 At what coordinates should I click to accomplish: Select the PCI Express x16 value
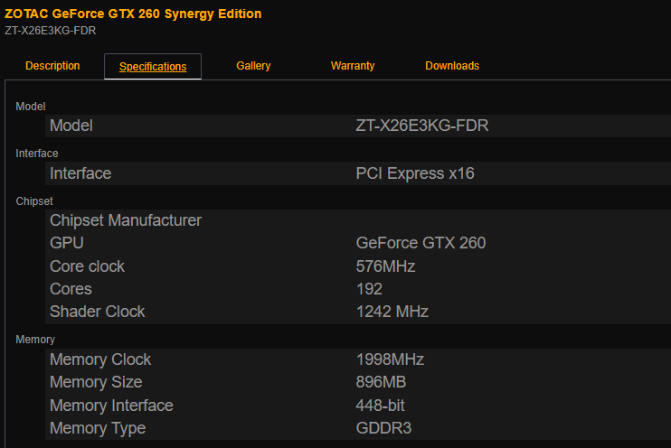414,173
